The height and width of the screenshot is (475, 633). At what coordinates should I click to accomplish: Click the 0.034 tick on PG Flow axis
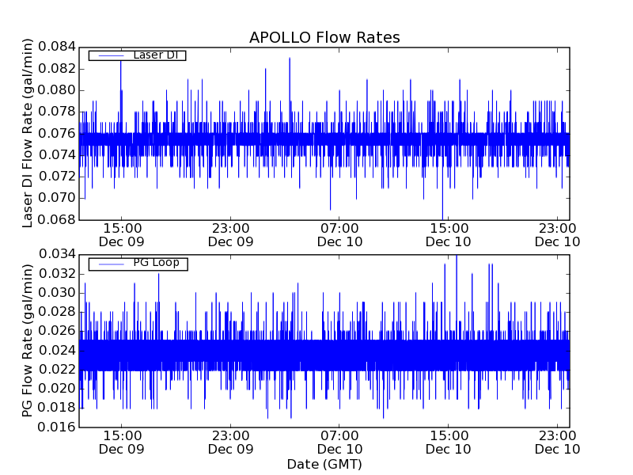coord(57,254)
